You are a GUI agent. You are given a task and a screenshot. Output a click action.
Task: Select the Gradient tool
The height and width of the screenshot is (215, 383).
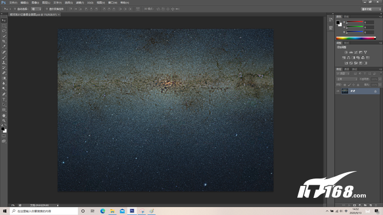3,78
